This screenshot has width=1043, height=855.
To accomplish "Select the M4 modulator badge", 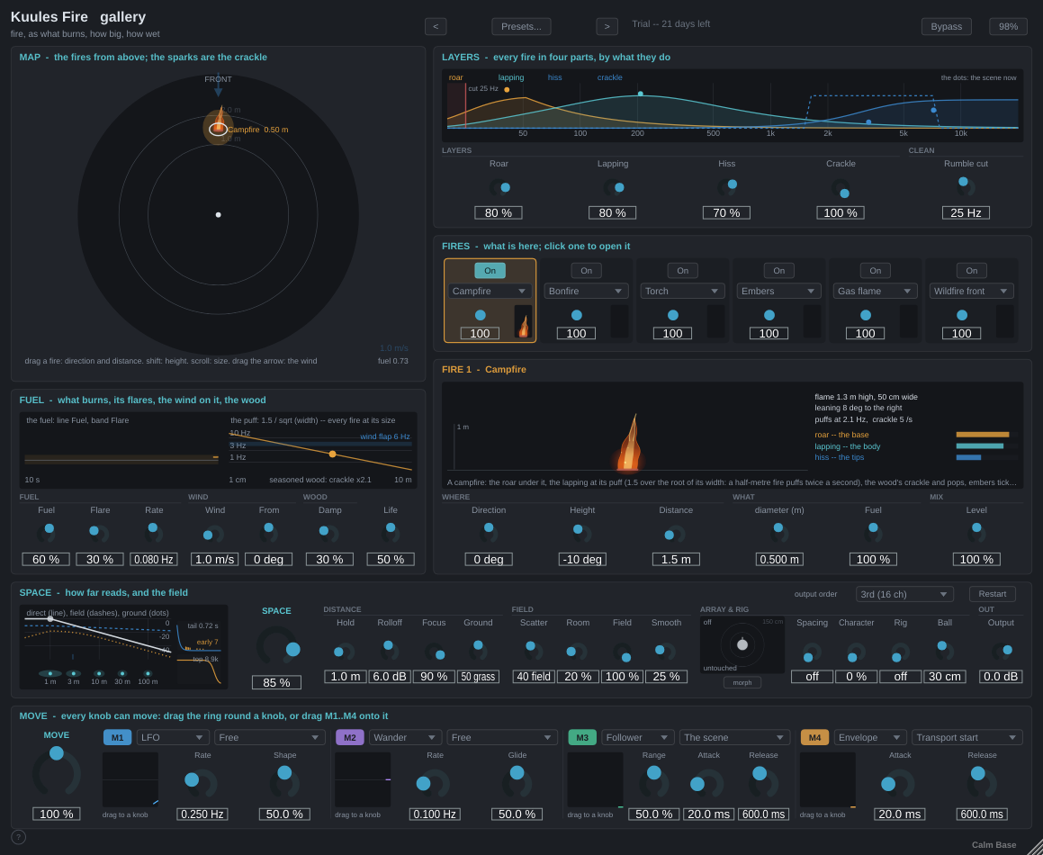I will (814, 737).
